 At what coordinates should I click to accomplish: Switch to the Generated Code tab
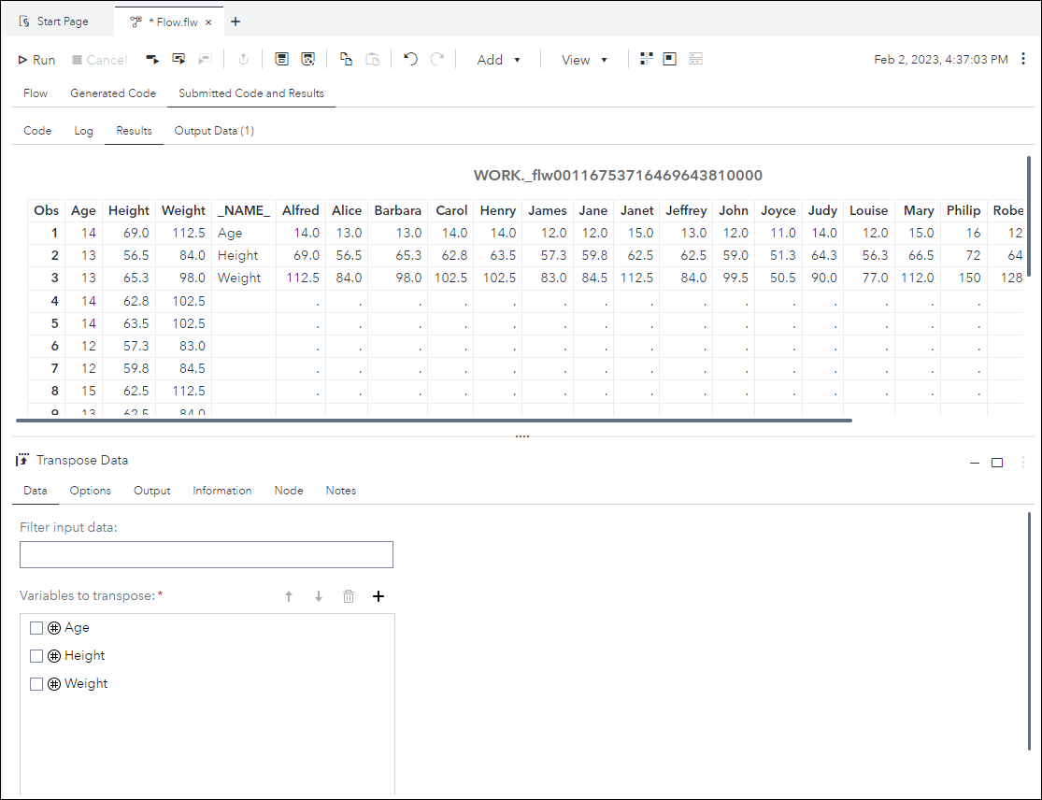click(113, 93)
